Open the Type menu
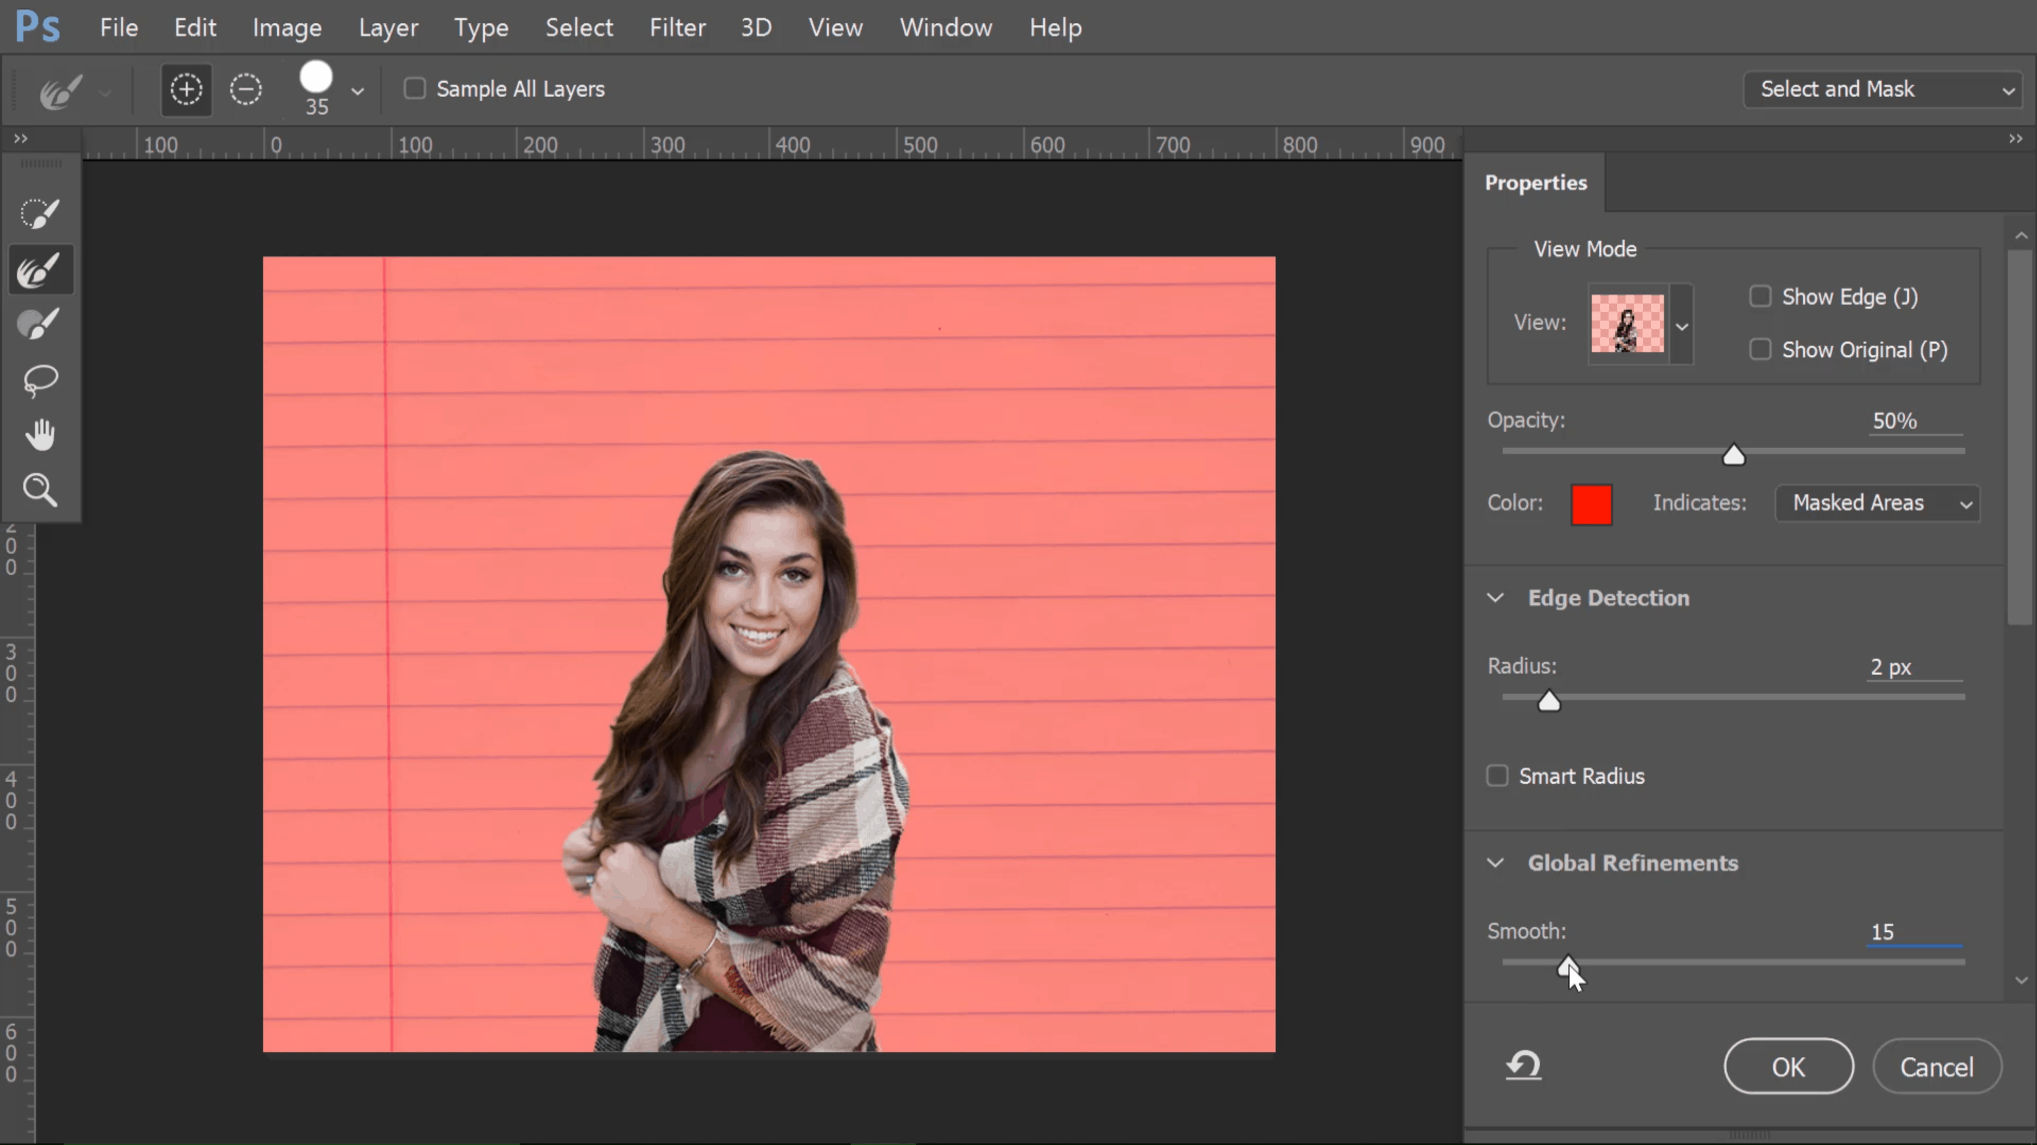2037x1145 pixels. coord(481,28)
